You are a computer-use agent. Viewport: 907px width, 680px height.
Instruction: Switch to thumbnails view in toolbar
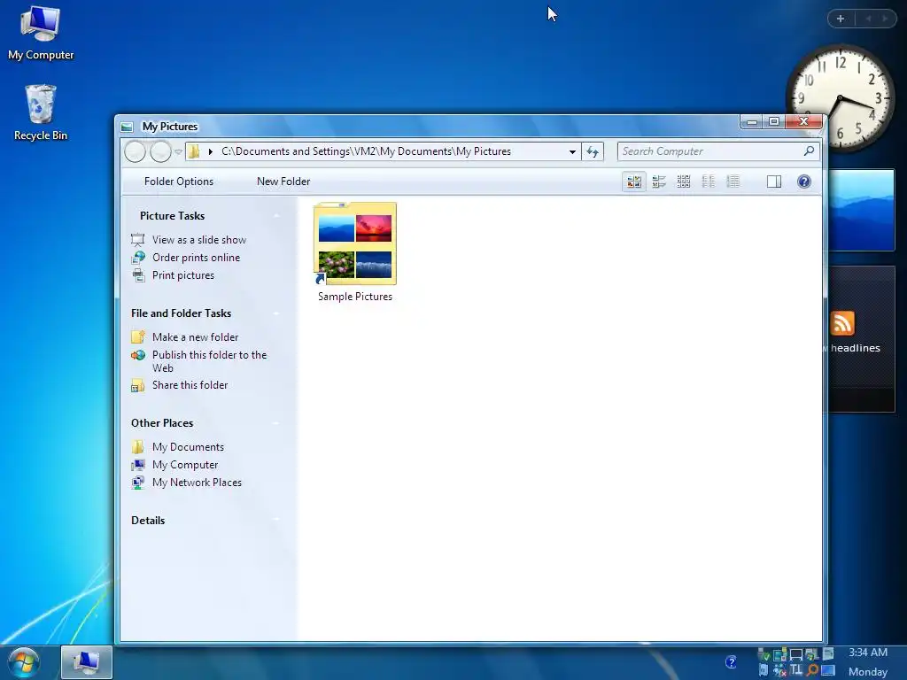pyautogui.click(x=634, y=182)
